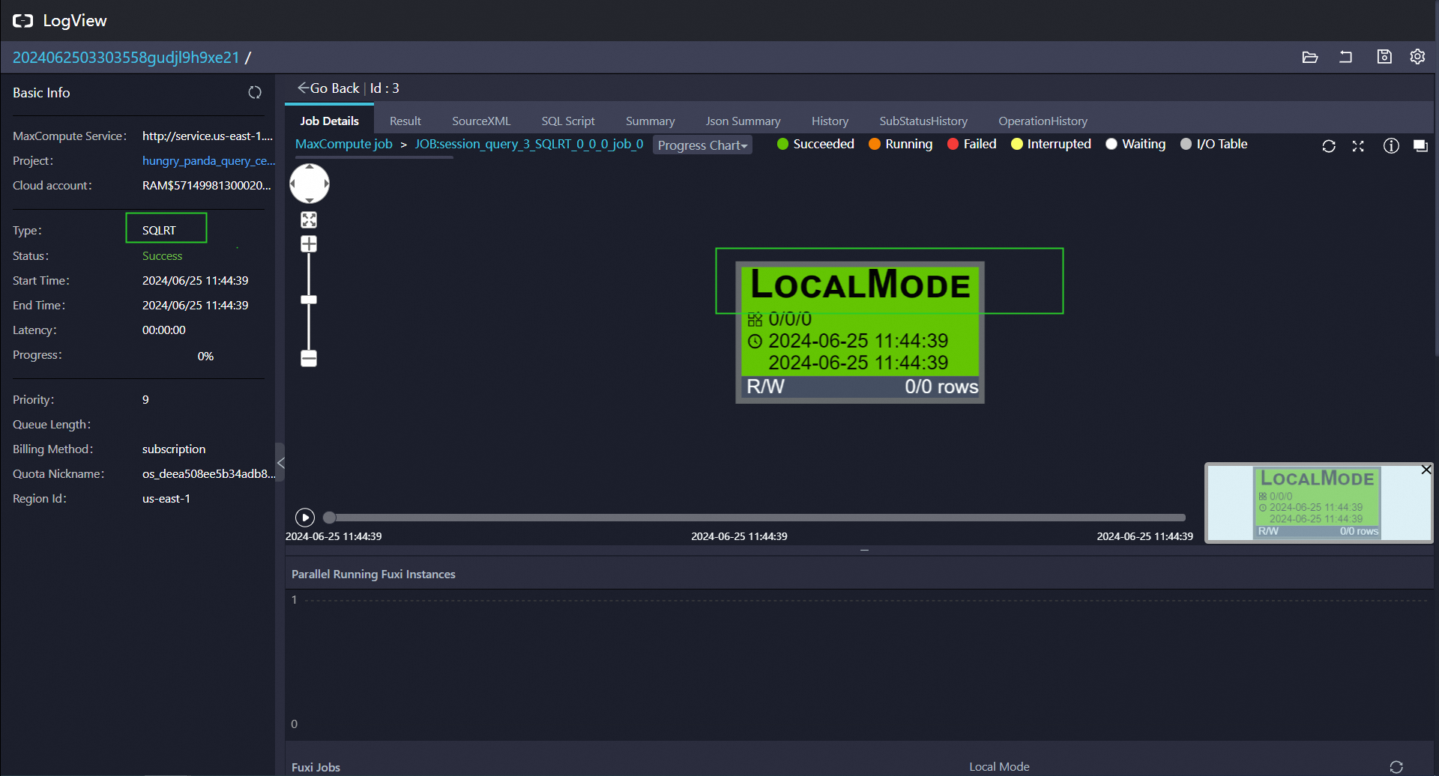Image resolution: width=1439 pixels, height=776 pixels.
Task: Play the job progress timeline
Action: click(305, 518)
